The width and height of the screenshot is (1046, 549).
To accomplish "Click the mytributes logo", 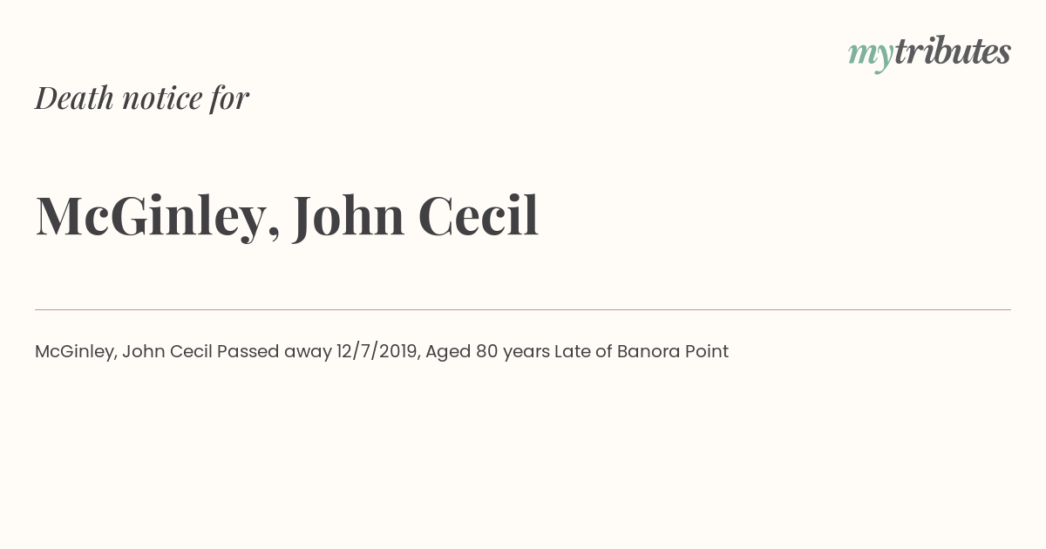I will (x=929, y=53).
